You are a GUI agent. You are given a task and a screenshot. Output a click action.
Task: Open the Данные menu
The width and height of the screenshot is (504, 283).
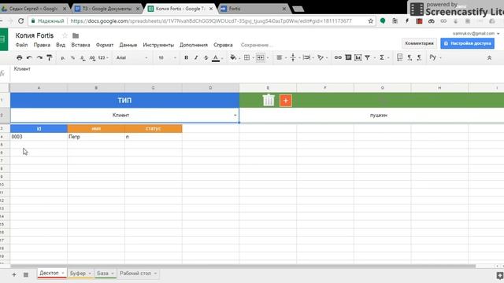point(128,45)
